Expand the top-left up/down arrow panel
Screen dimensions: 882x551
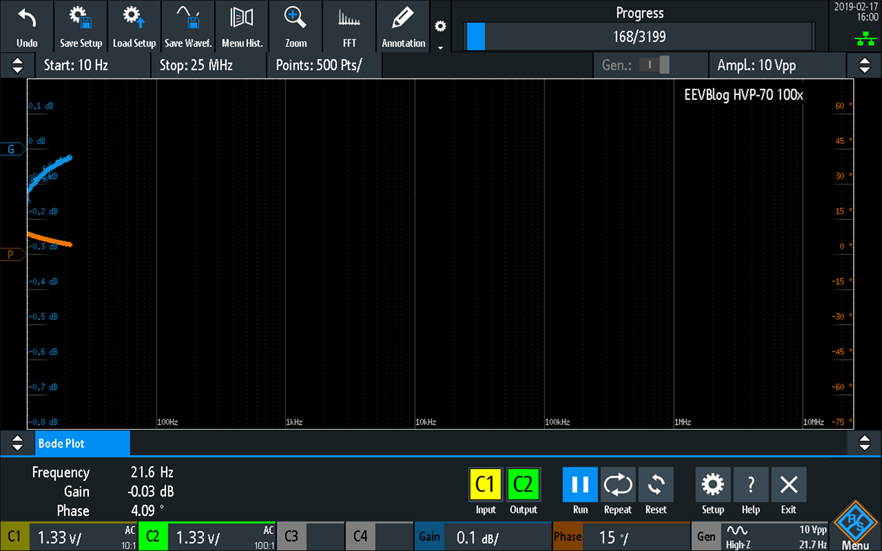(x=17, y=66)
